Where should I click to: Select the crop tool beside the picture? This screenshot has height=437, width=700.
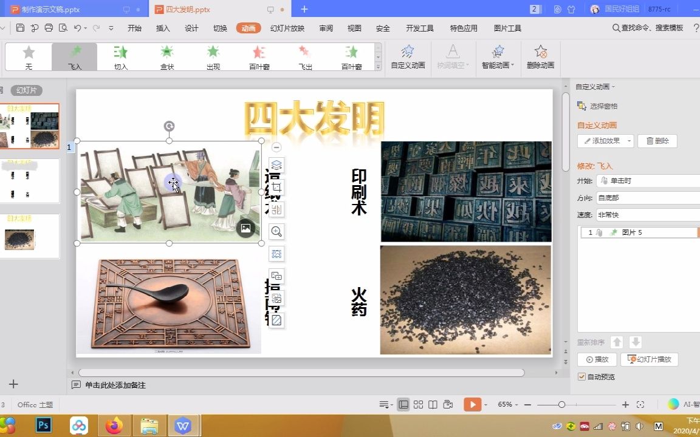tap(276, 188)
